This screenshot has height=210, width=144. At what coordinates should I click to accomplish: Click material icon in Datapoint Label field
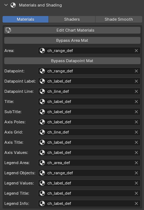point(42,81)
